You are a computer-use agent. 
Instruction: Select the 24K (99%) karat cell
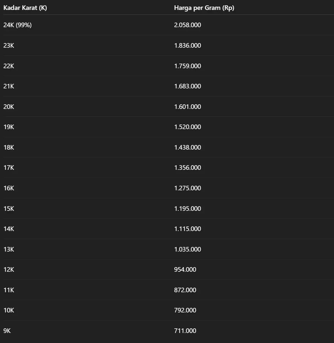(x=18, y=25)
